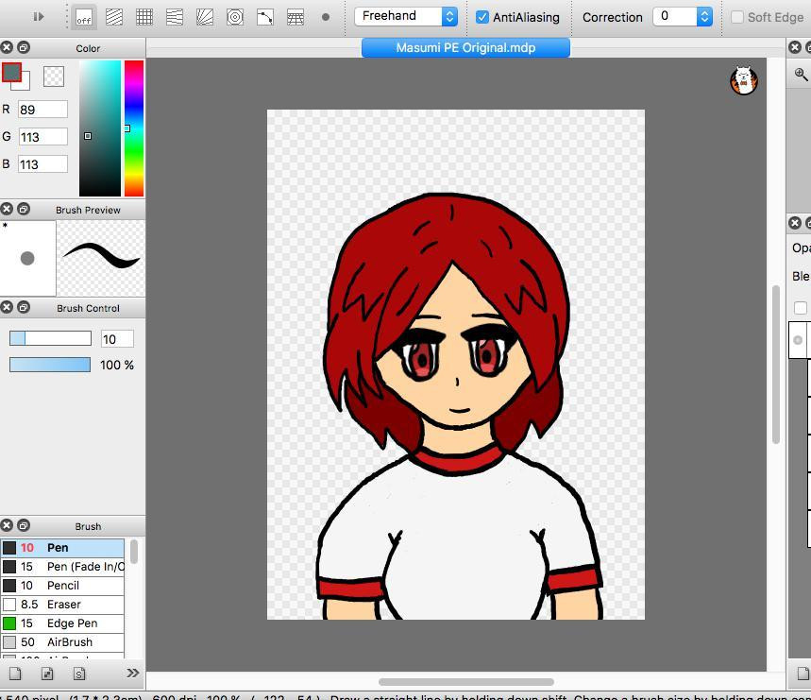Select the Pen (Fade In/Out) brush

(62, 567)
